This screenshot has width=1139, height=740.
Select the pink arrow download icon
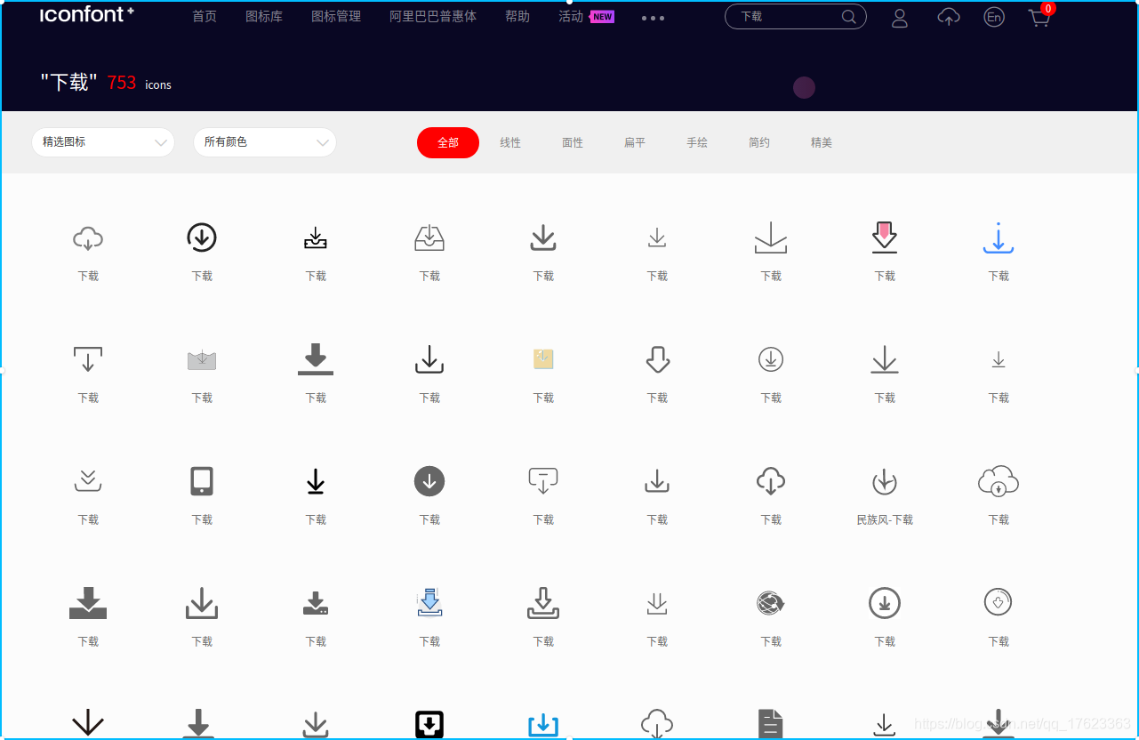885,237
